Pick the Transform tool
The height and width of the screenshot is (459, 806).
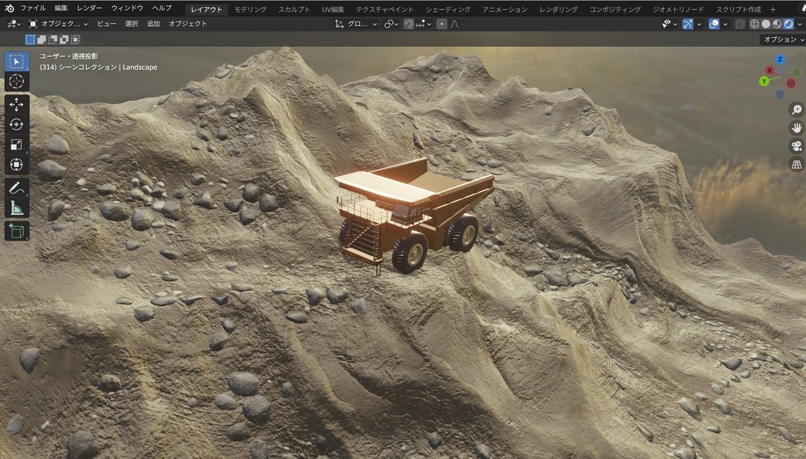17,164
